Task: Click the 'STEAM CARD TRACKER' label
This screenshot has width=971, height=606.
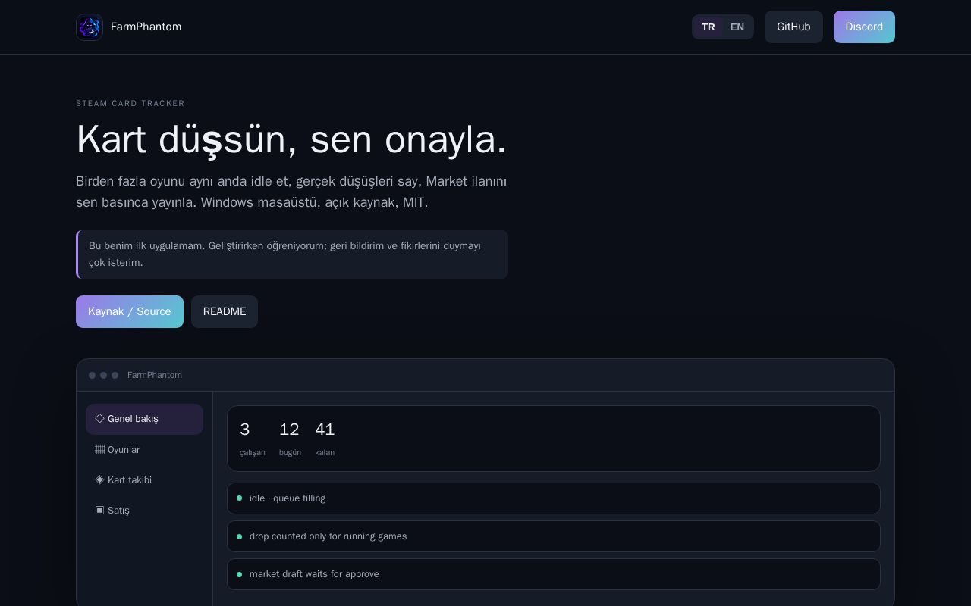Action: coord(130,104)
